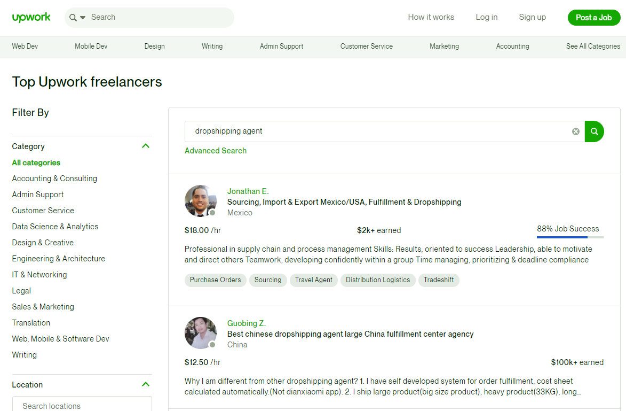Select the Travel Agent skill tag
Viewport: 626px width, 411px height.
tap(314, 280)
